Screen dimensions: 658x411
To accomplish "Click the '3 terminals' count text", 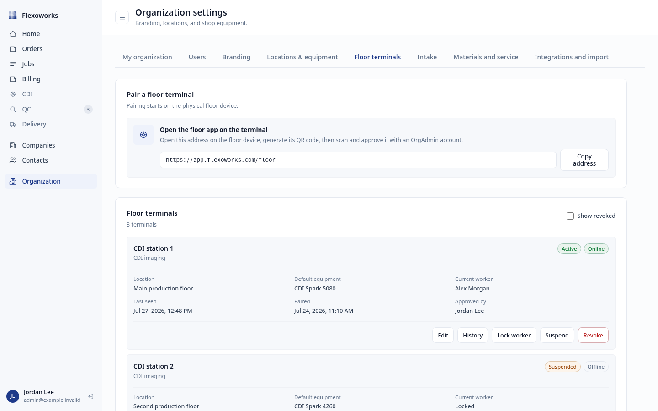I will [x=142, y=225].
